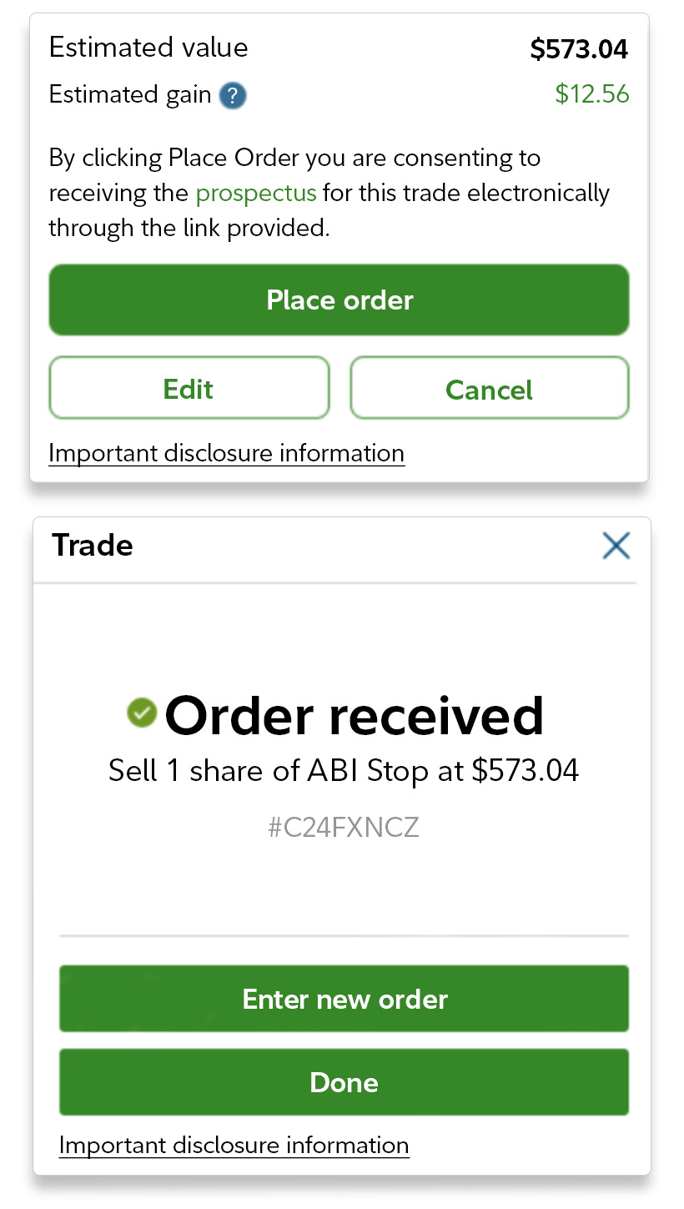This screenshot has width=684, height=1209.
Task: Click the Edit button
Action: point(189,389)
